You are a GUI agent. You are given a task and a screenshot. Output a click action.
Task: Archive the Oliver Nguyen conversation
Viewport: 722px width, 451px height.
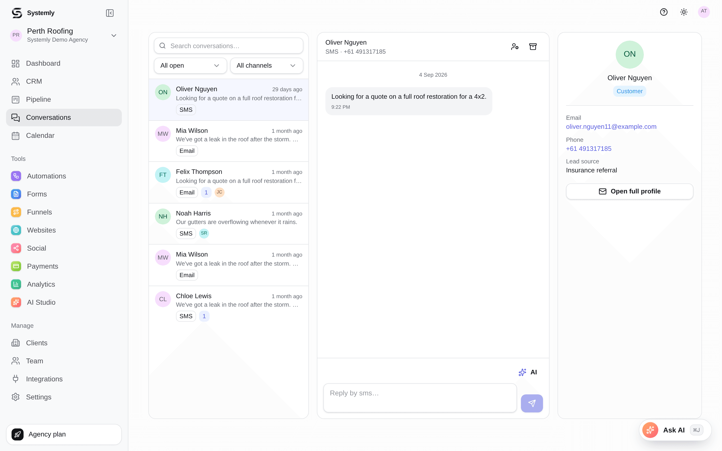533,47
